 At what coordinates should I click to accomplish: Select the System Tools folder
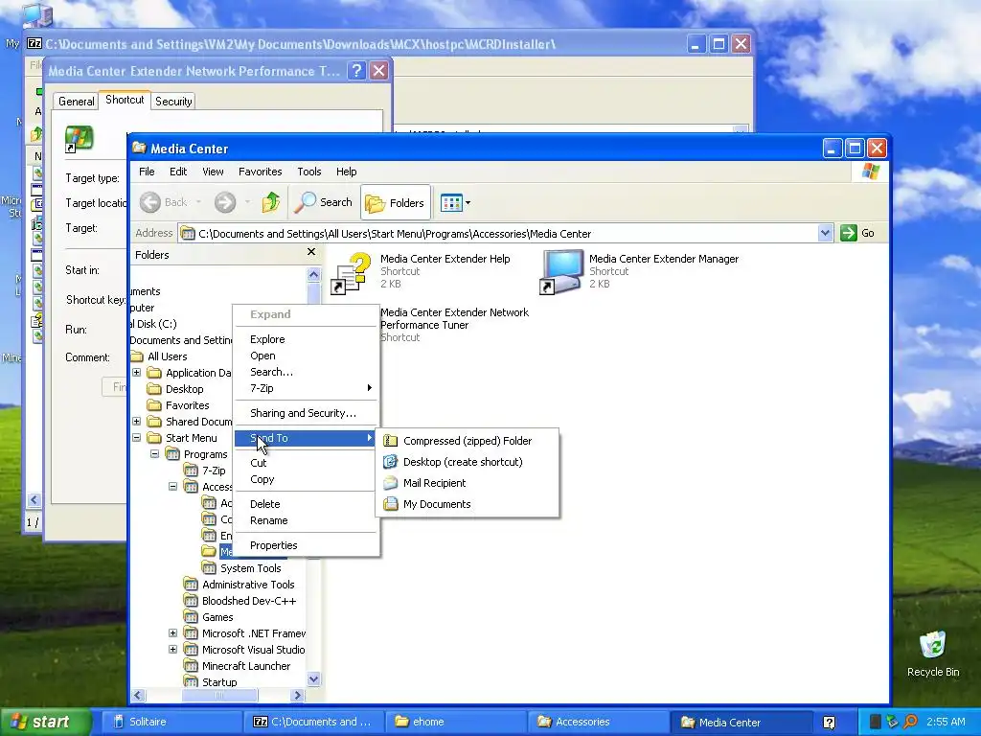[250, 567]
